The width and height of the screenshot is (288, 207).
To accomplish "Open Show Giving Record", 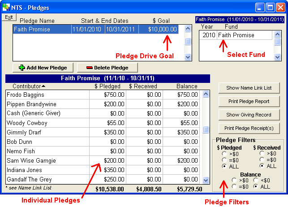I will point(249,115).
